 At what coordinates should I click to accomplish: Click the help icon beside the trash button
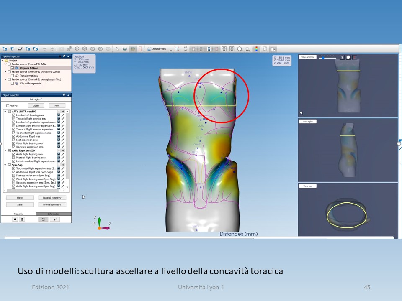pyautogui.click(x=15, y=219)
